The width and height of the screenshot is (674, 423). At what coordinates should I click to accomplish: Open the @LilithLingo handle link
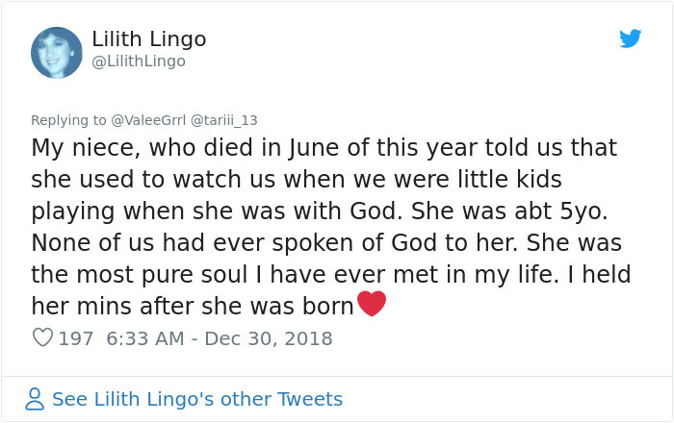(139, 62)
